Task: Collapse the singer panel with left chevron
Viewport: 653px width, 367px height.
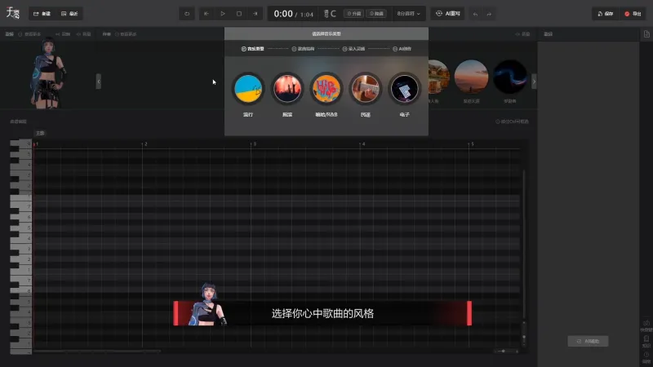Action: pos(99,82)
